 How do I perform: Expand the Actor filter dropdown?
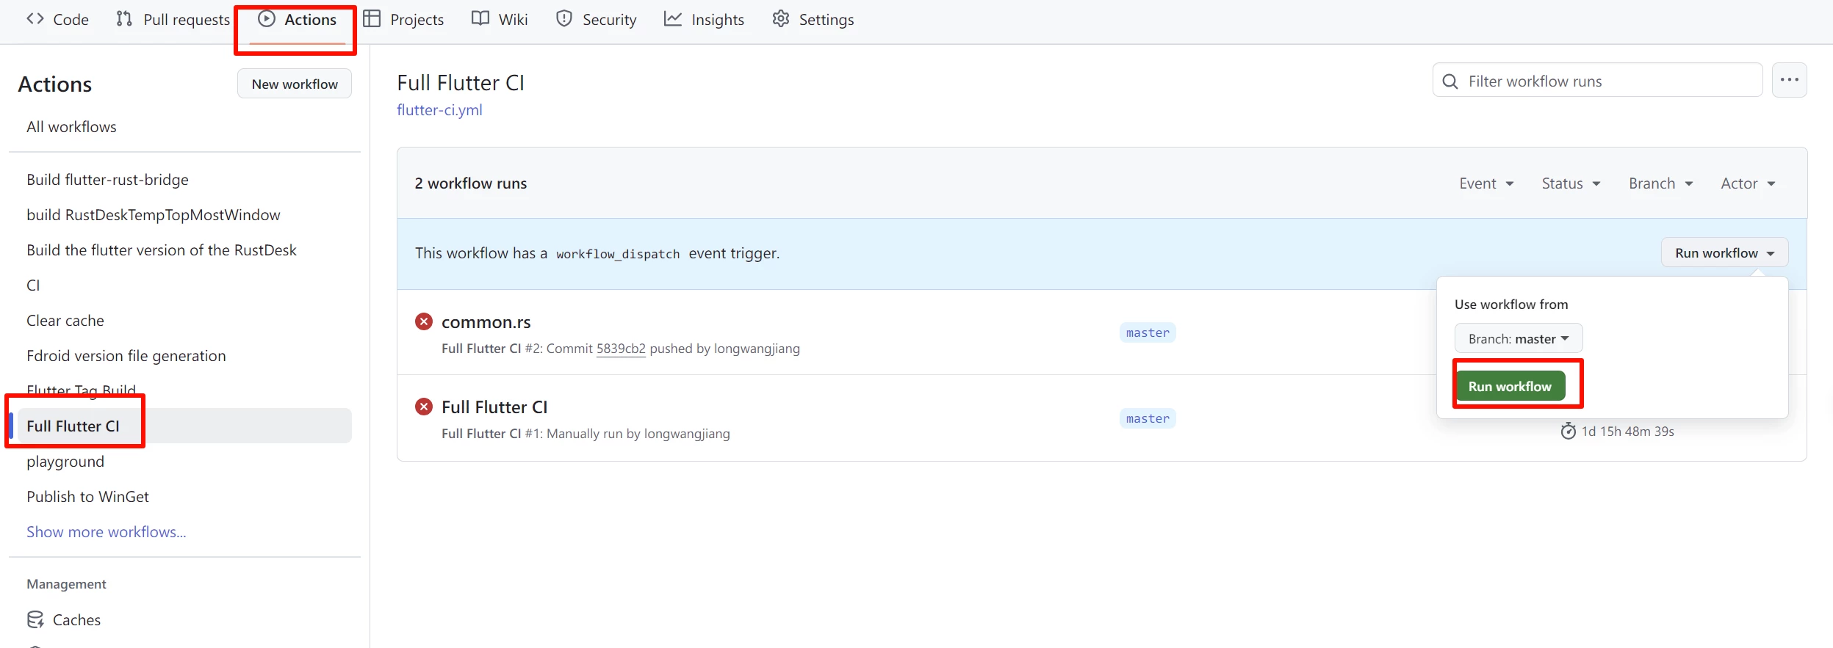tap(1747, 183)
